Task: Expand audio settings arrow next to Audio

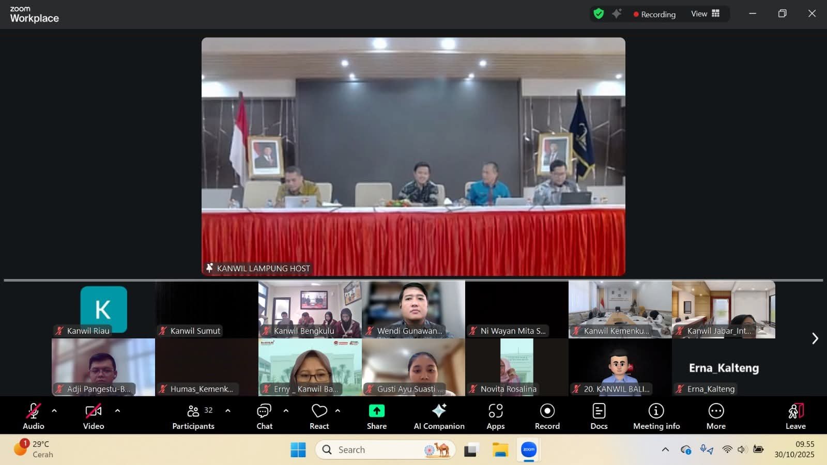Action: (x=54, y=411)
